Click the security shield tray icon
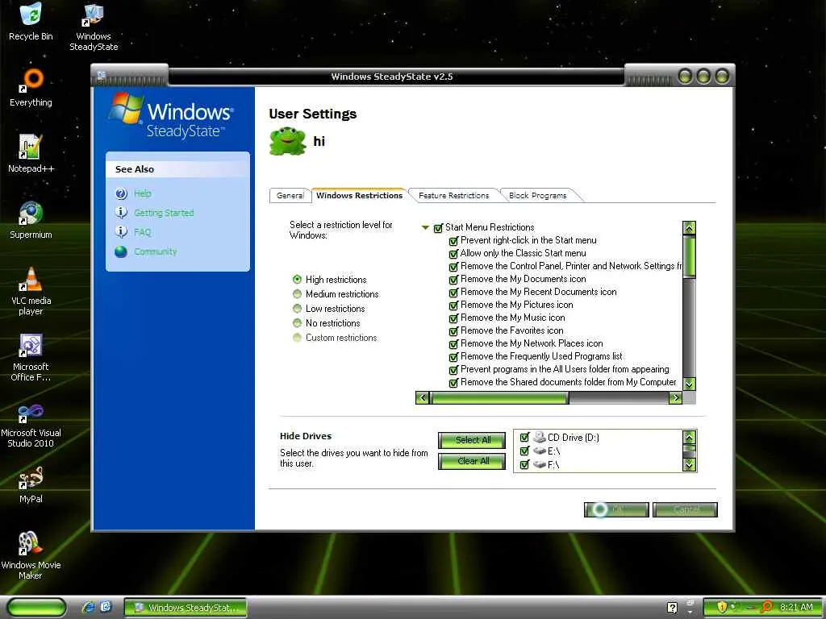The height and width of the screenshot is (619, 826). pos(722,607)
